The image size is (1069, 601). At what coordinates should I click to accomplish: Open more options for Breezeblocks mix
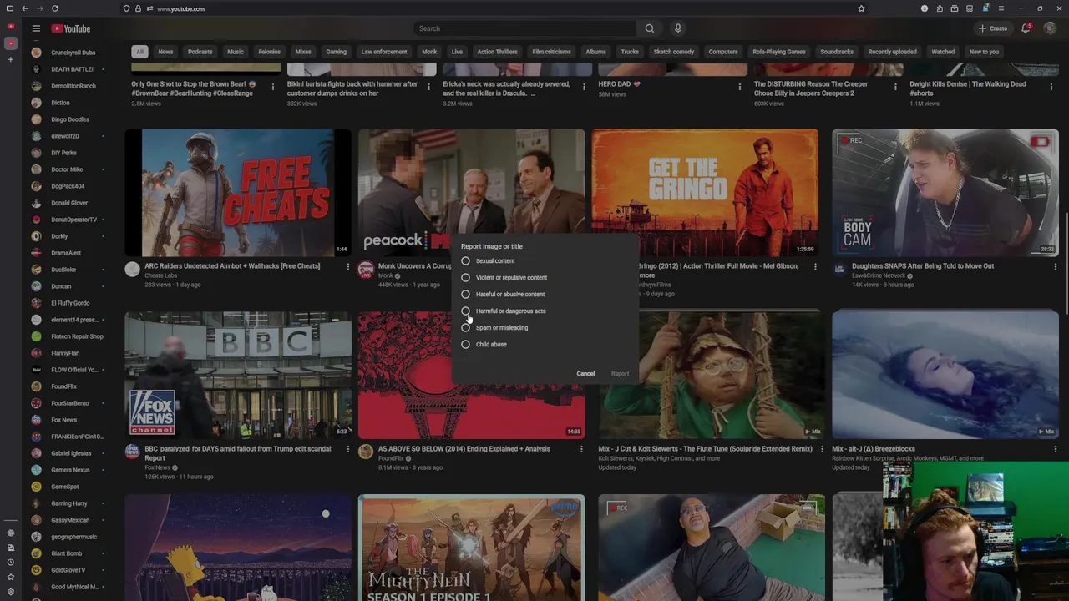(x=1055, y=450)
